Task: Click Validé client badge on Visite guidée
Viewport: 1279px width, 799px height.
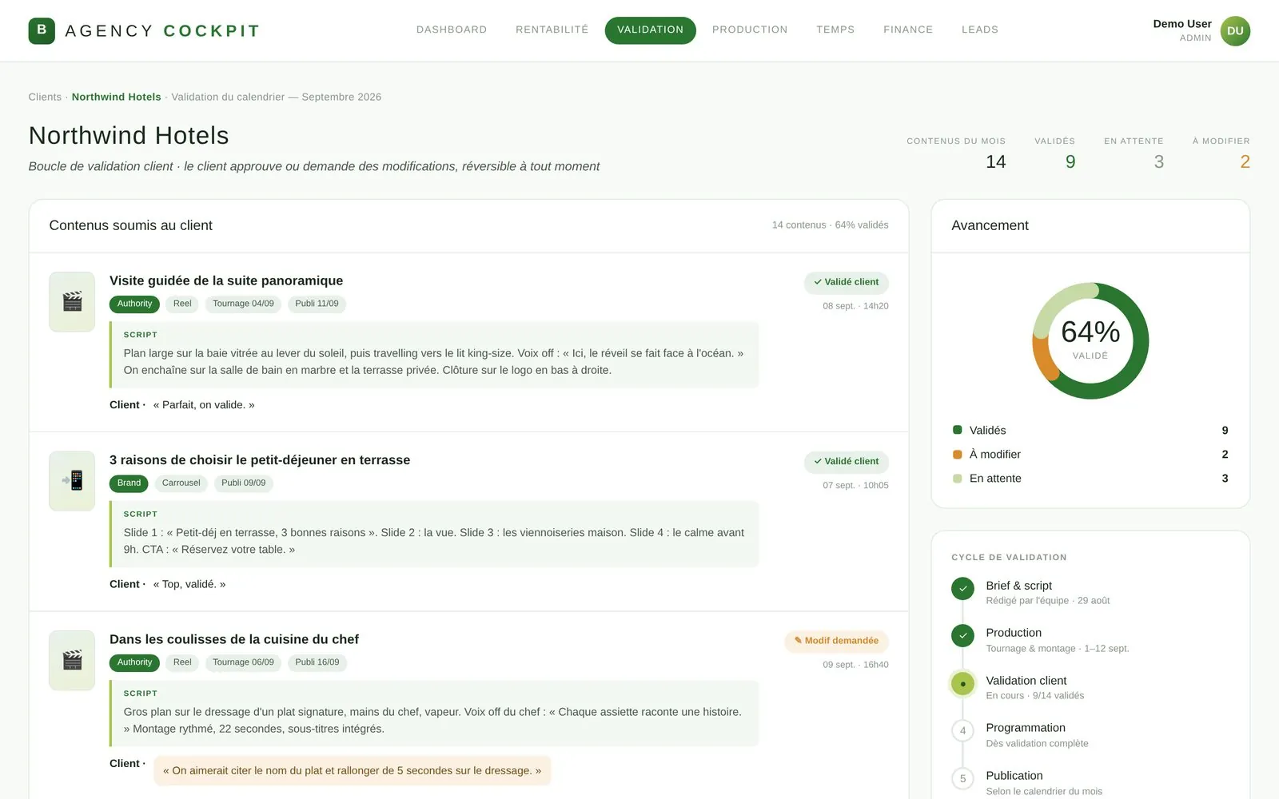Action: [x=847, y=282]
